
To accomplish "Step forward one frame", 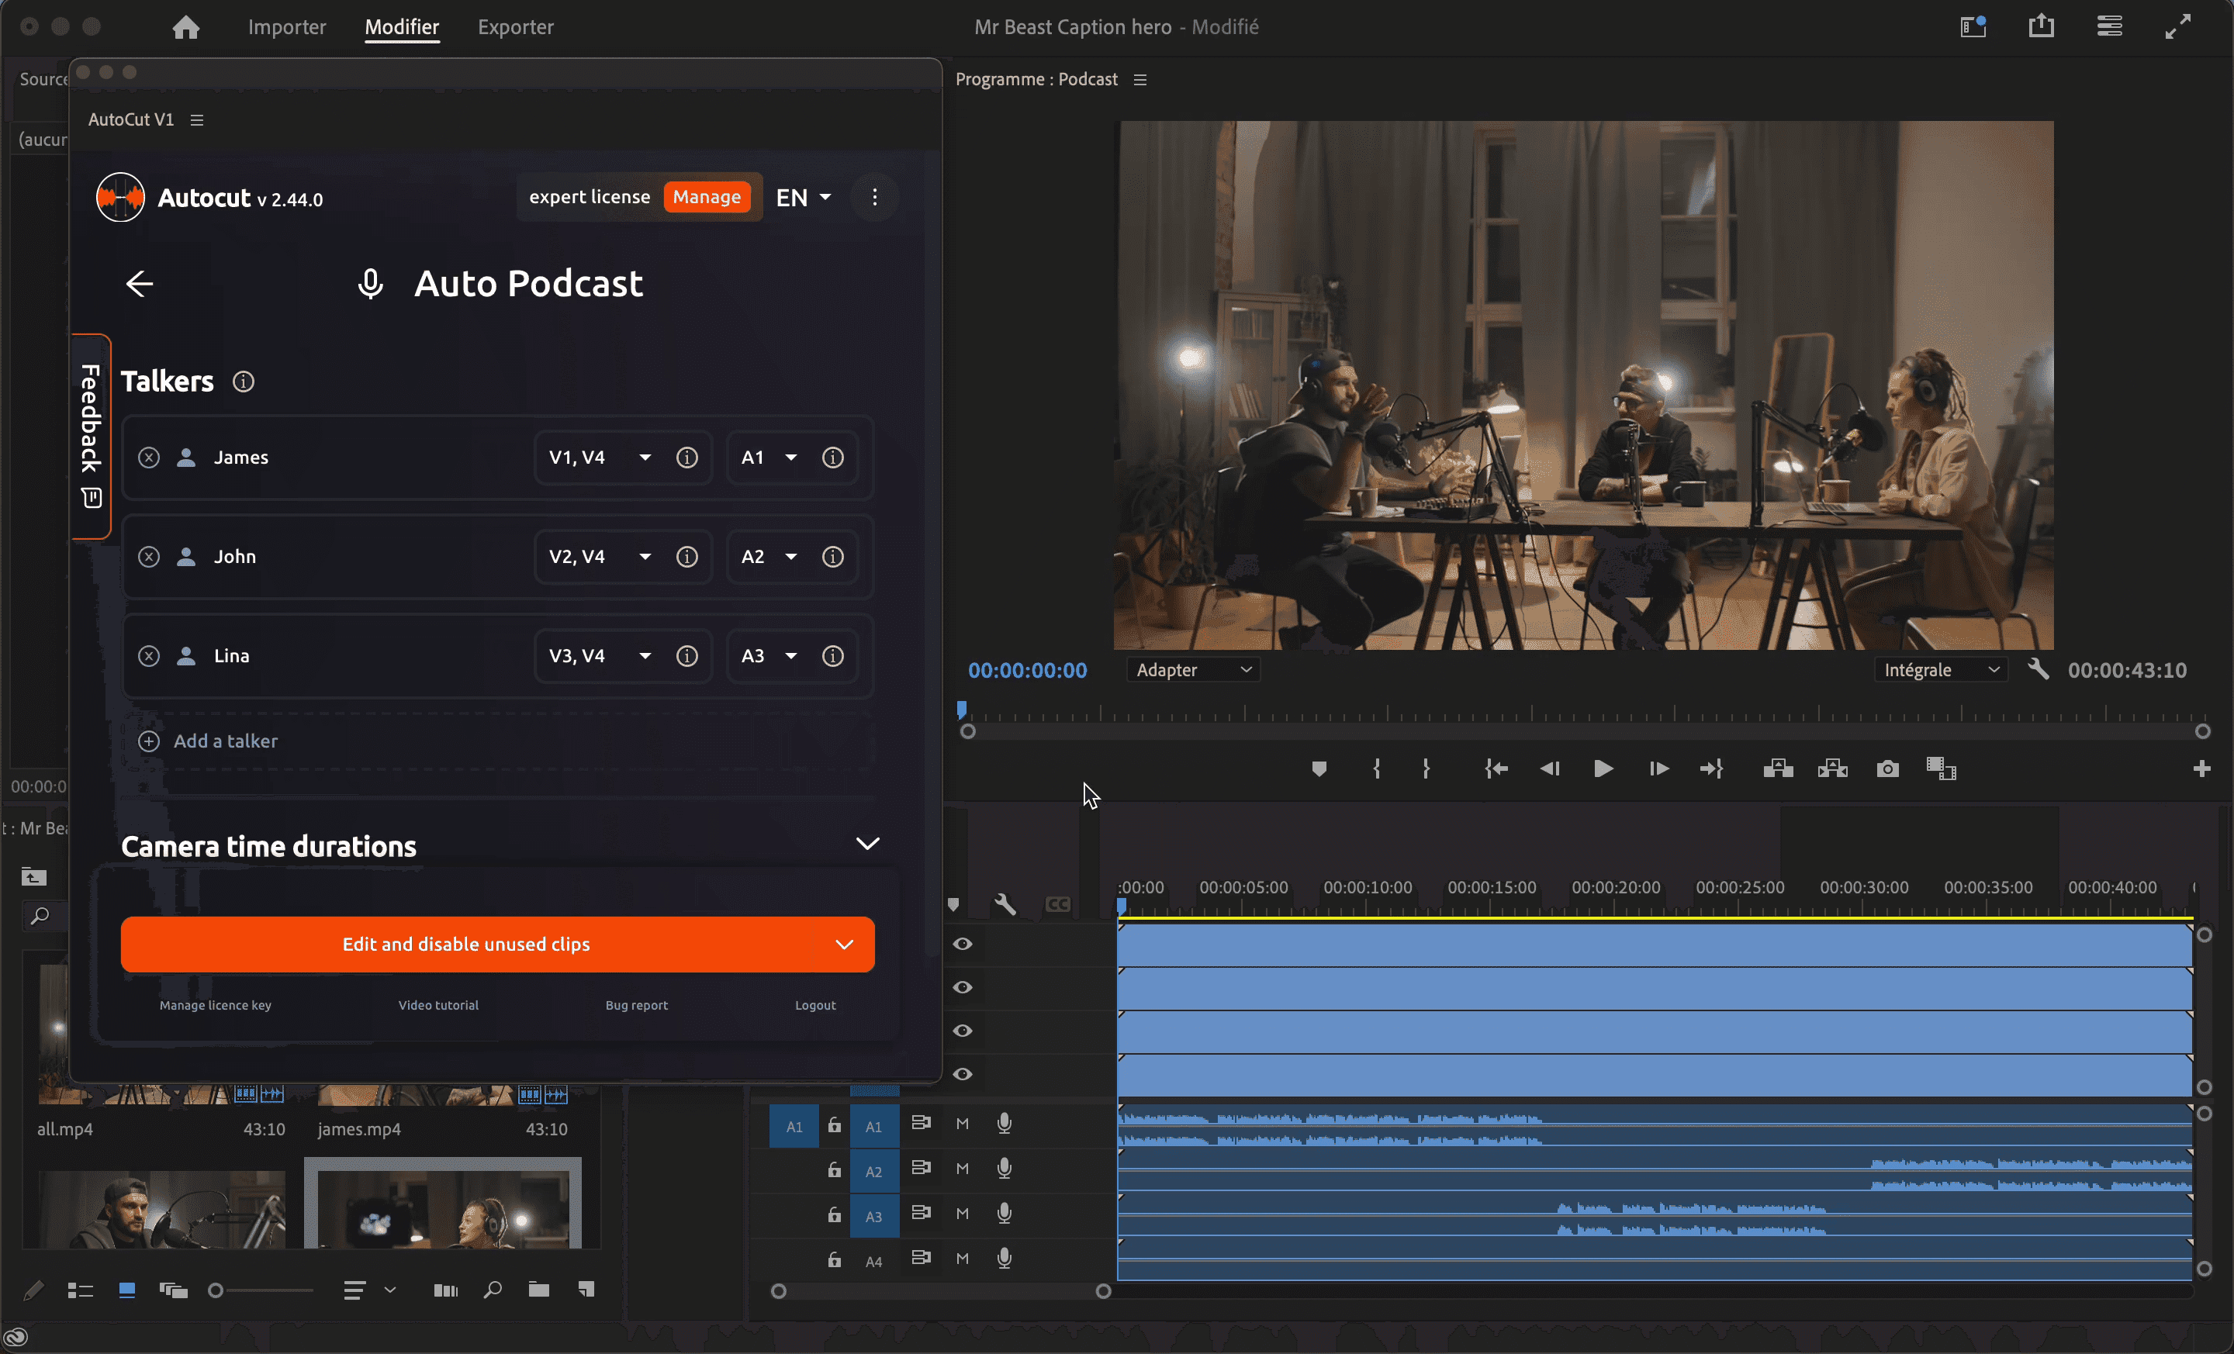I will pyautogui.click(x=1658, y=769).
